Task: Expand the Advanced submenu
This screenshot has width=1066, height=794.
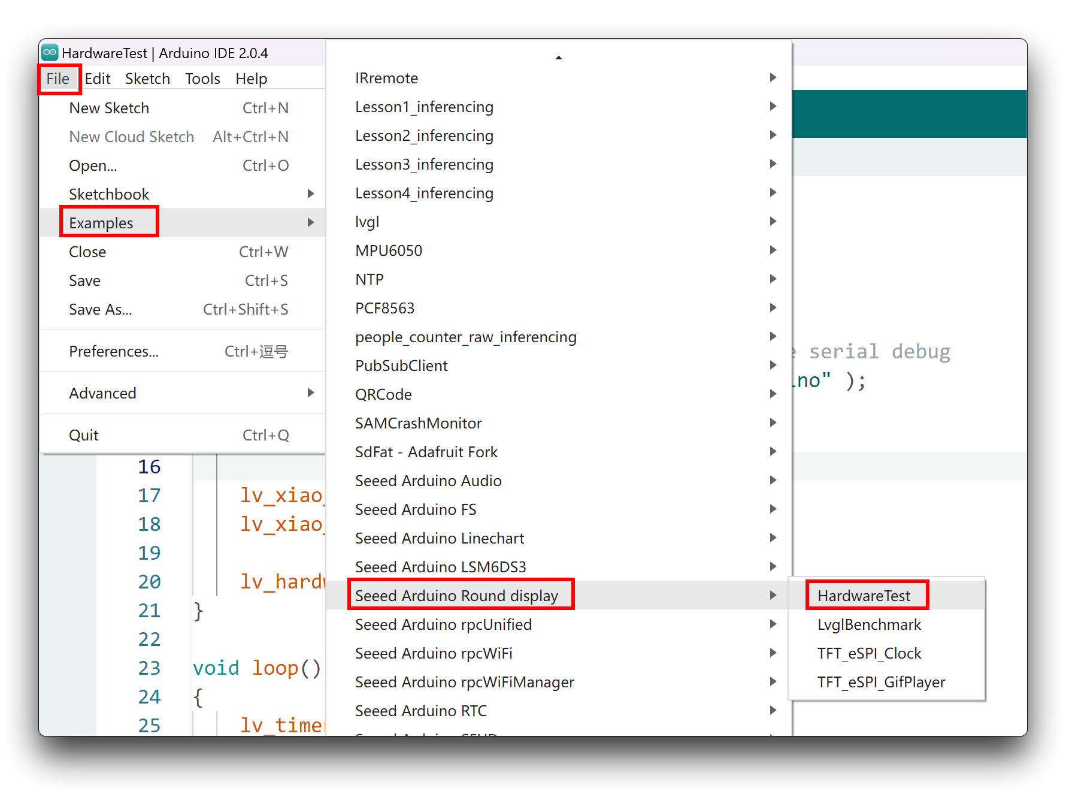Action: pyautogui.click(x=183, y=393)
